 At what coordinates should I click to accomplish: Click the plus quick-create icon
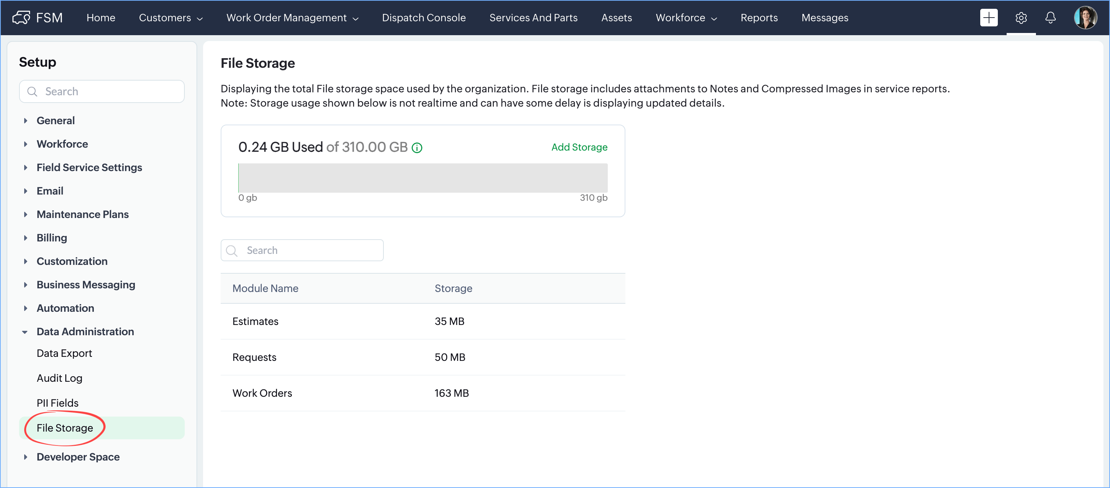989,18
